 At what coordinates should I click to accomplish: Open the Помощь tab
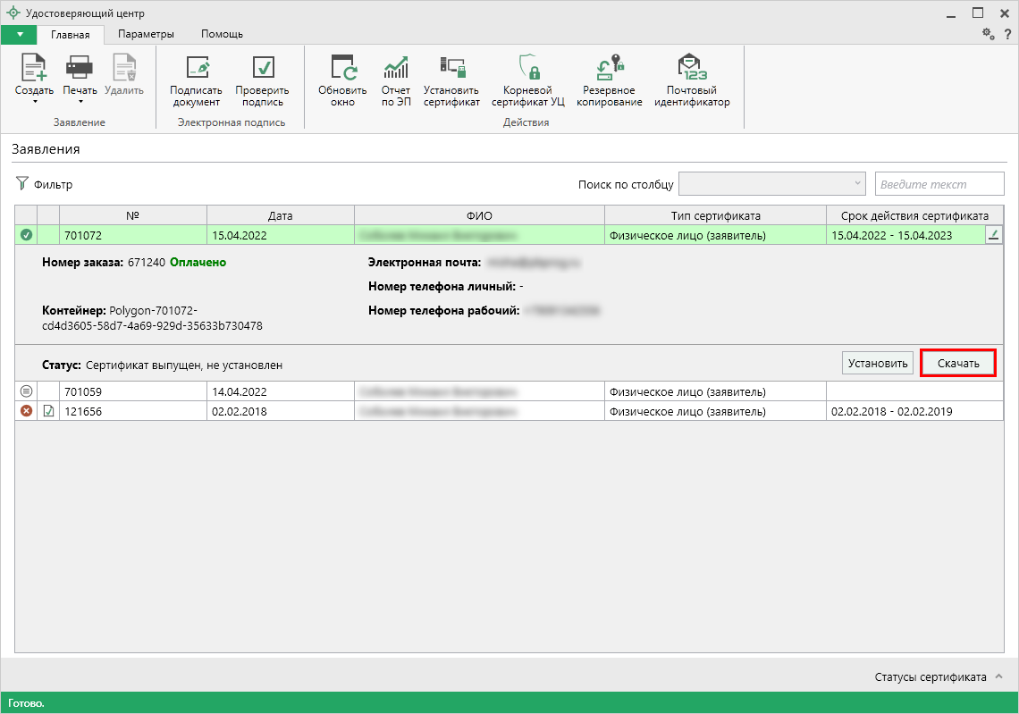point(222,34)
